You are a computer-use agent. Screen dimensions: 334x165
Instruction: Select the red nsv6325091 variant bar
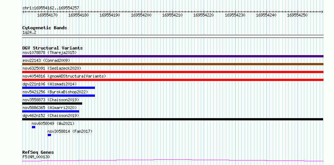tap(173, 72)
